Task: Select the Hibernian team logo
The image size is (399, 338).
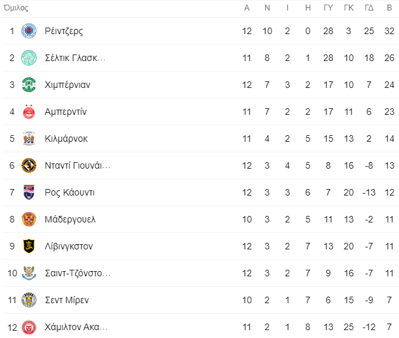Action: pyautogui.click(x=29, y=85)
